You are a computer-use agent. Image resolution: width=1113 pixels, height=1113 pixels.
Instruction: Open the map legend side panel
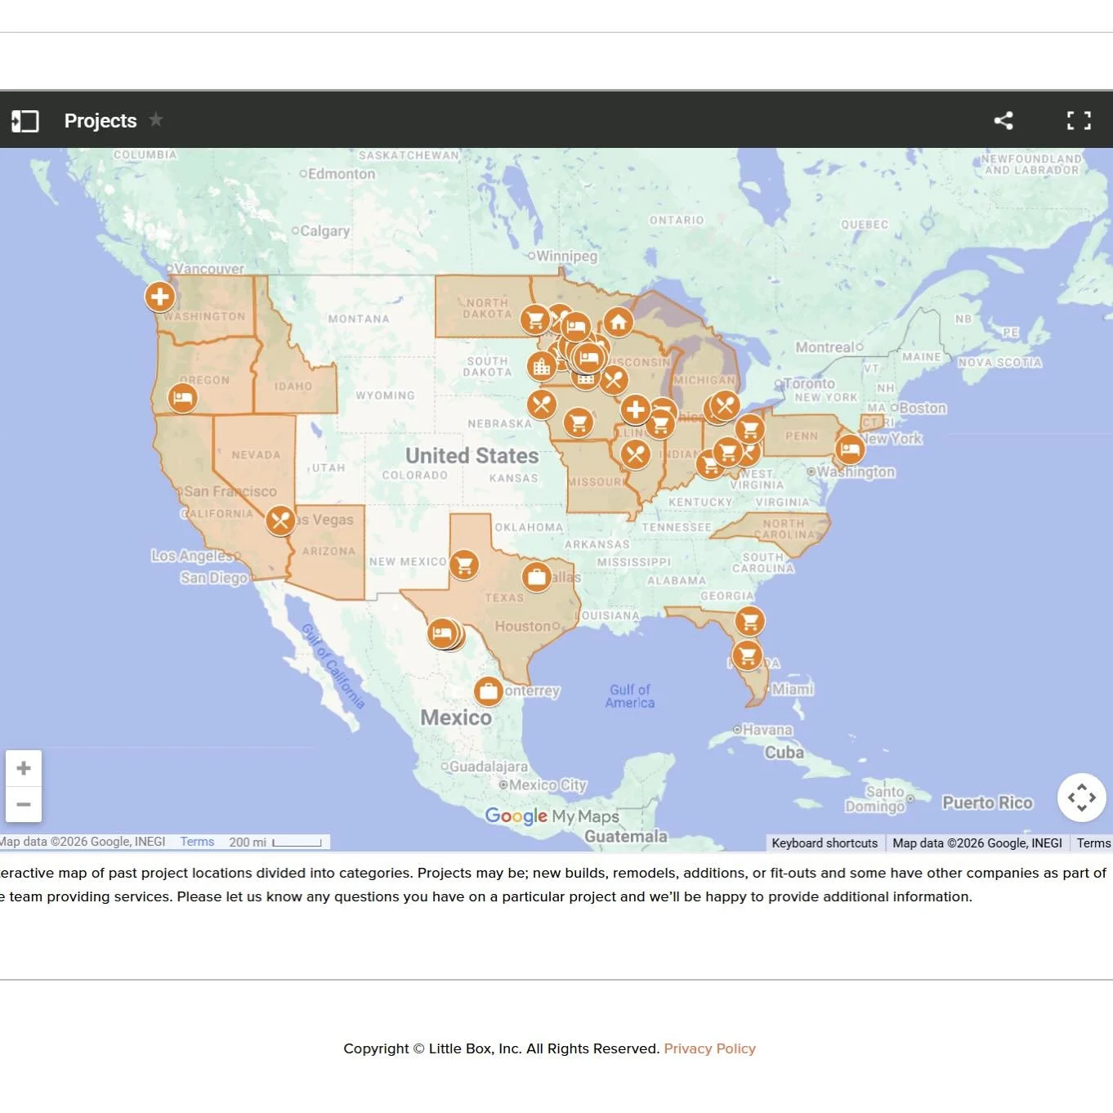pyautogui.click(x=24, y=120)
